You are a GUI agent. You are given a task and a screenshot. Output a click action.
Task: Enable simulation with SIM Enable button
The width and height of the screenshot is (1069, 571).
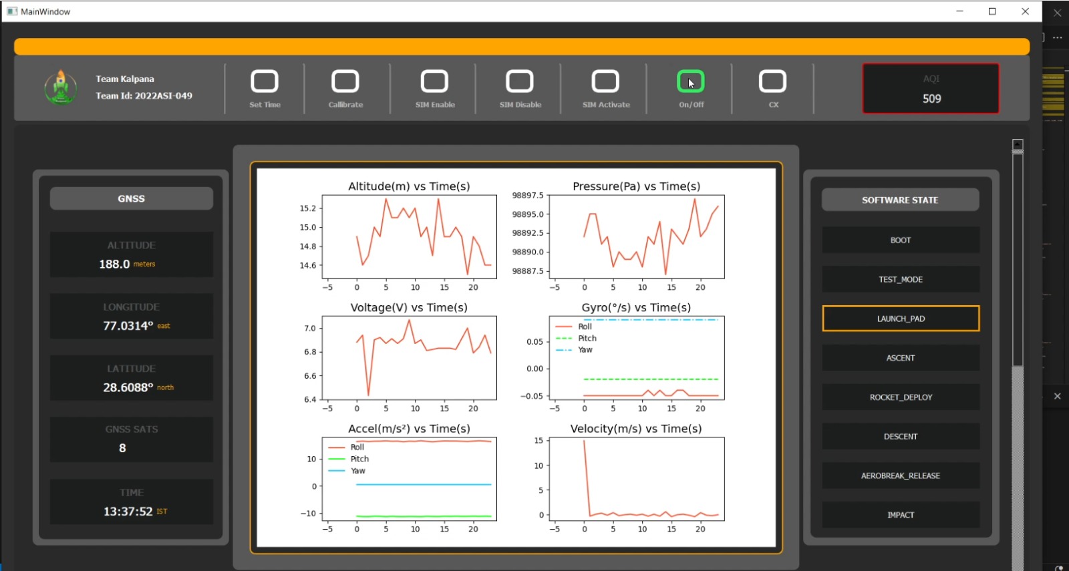click(434, 81)
